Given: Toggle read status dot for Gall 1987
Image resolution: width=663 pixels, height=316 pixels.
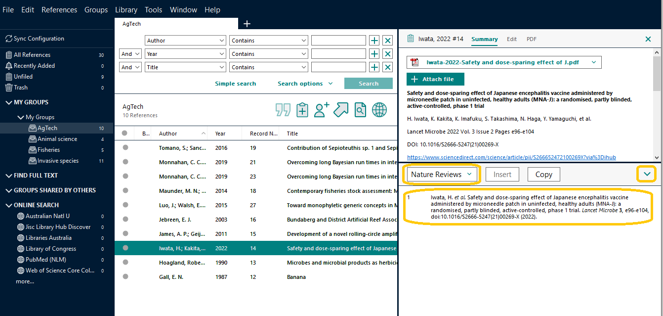Looking at the screenshot, I should pos(125,277).
